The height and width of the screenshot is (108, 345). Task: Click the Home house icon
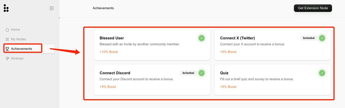(7, 30)
